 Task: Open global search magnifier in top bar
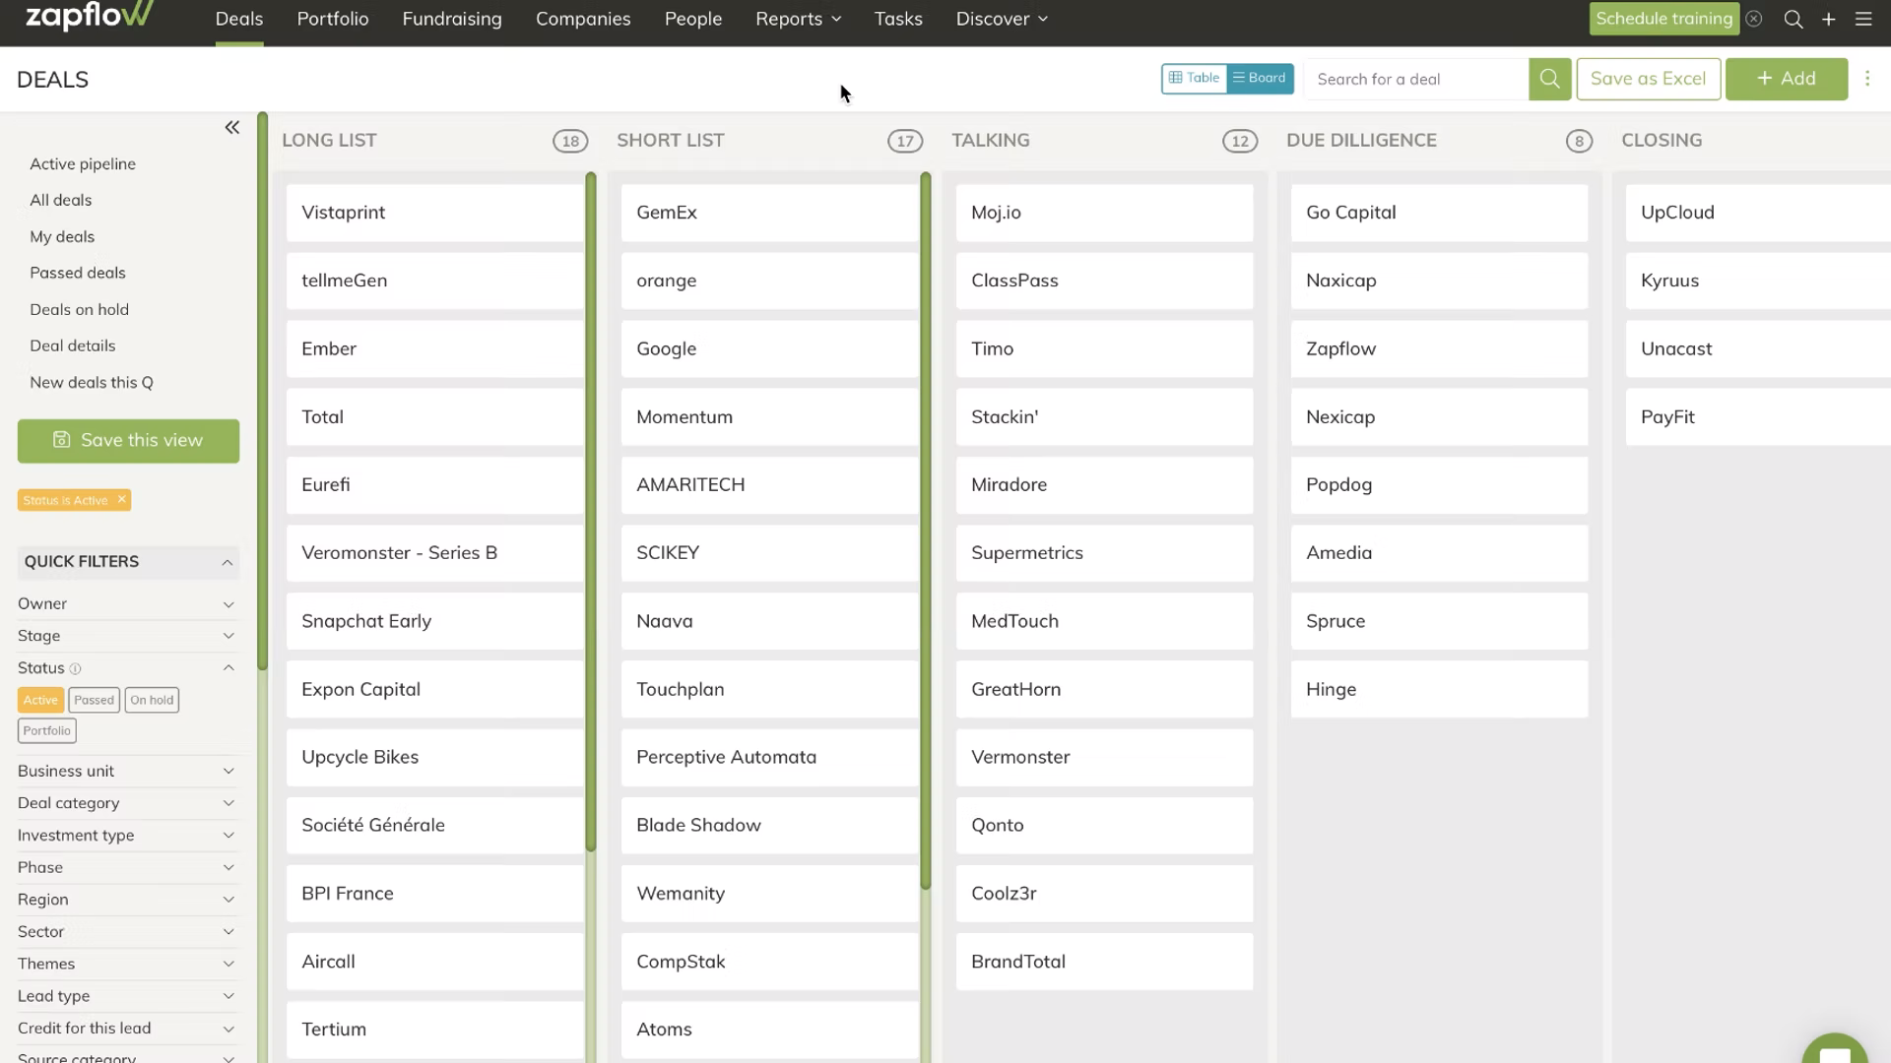[x=1793, y=19]
